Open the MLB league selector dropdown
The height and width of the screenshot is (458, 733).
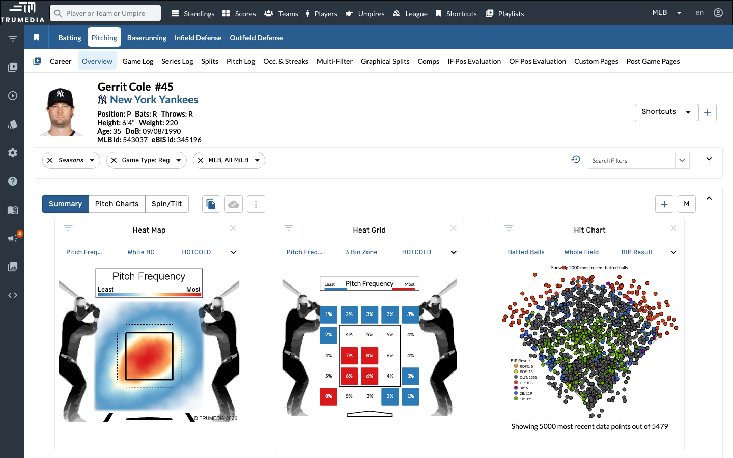(x=667, y=13)
